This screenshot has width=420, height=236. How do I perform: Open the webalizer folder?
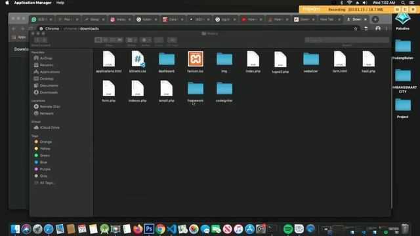coord(310,62)
